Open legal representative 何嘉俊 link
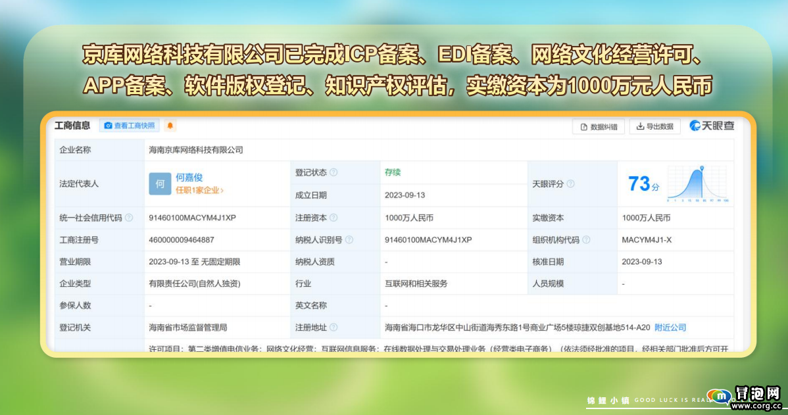 (x=189, y=178)
